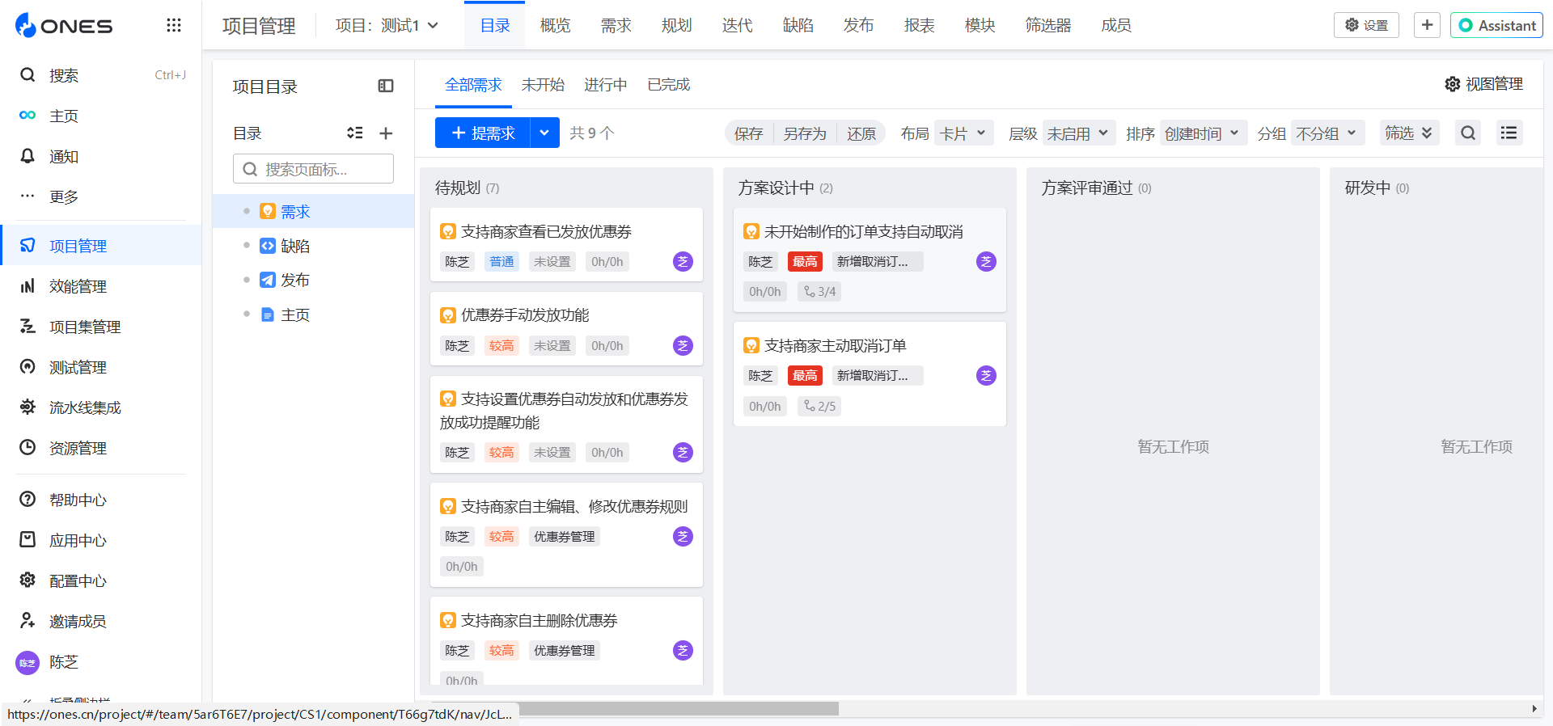Select the 进行中 view tab
Image resolution: width=1553 pixels, height=726 pixels.
tap(605, 84)
